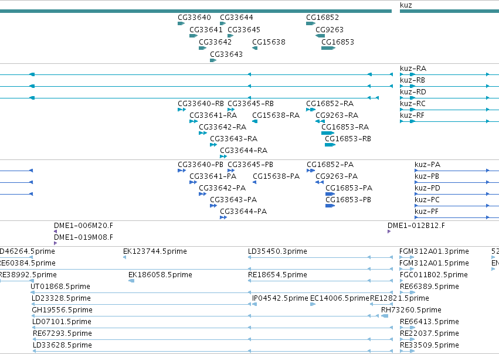The image size is (499, 354).
Task: Select the DME1-006M20.F feature label
Action: coord(83,226)
